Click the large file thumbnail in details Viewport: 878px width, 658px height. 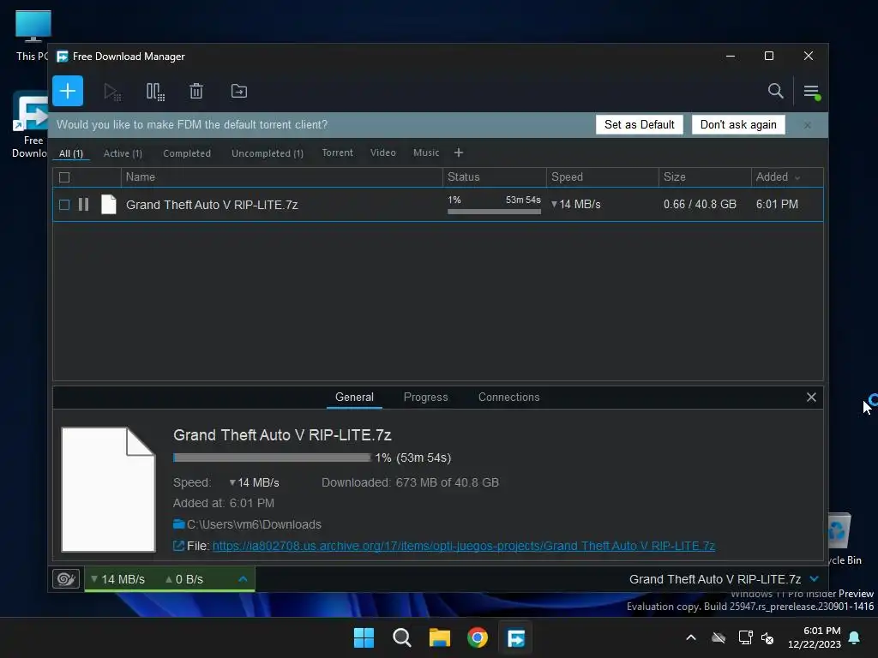(108, 489)
